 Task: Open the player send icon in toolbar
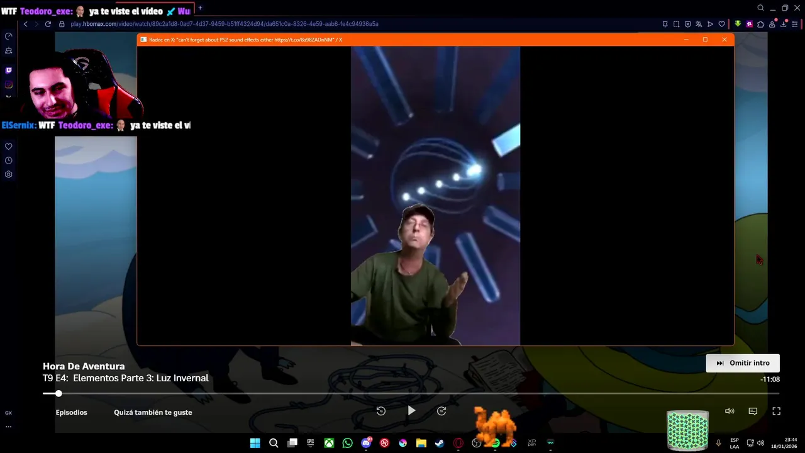click(710, 24)
